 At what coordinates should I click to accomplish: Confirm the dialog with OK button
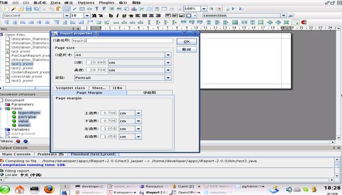(187, 42)
